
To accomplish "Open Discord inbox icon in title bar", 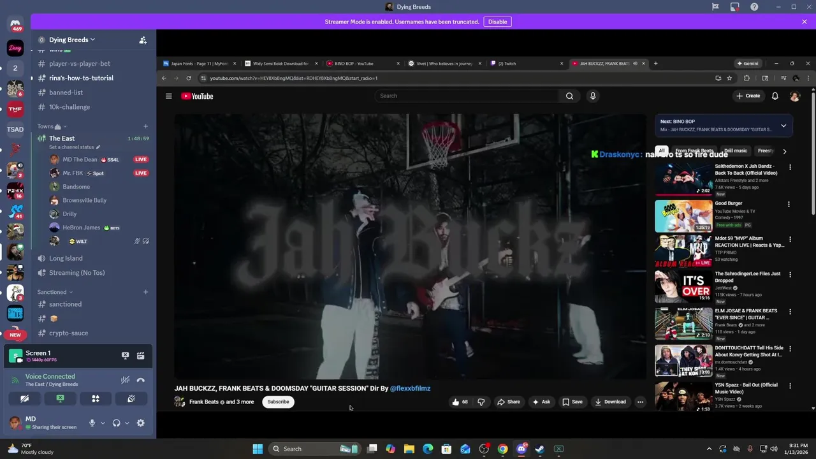I will coord(734,7).
